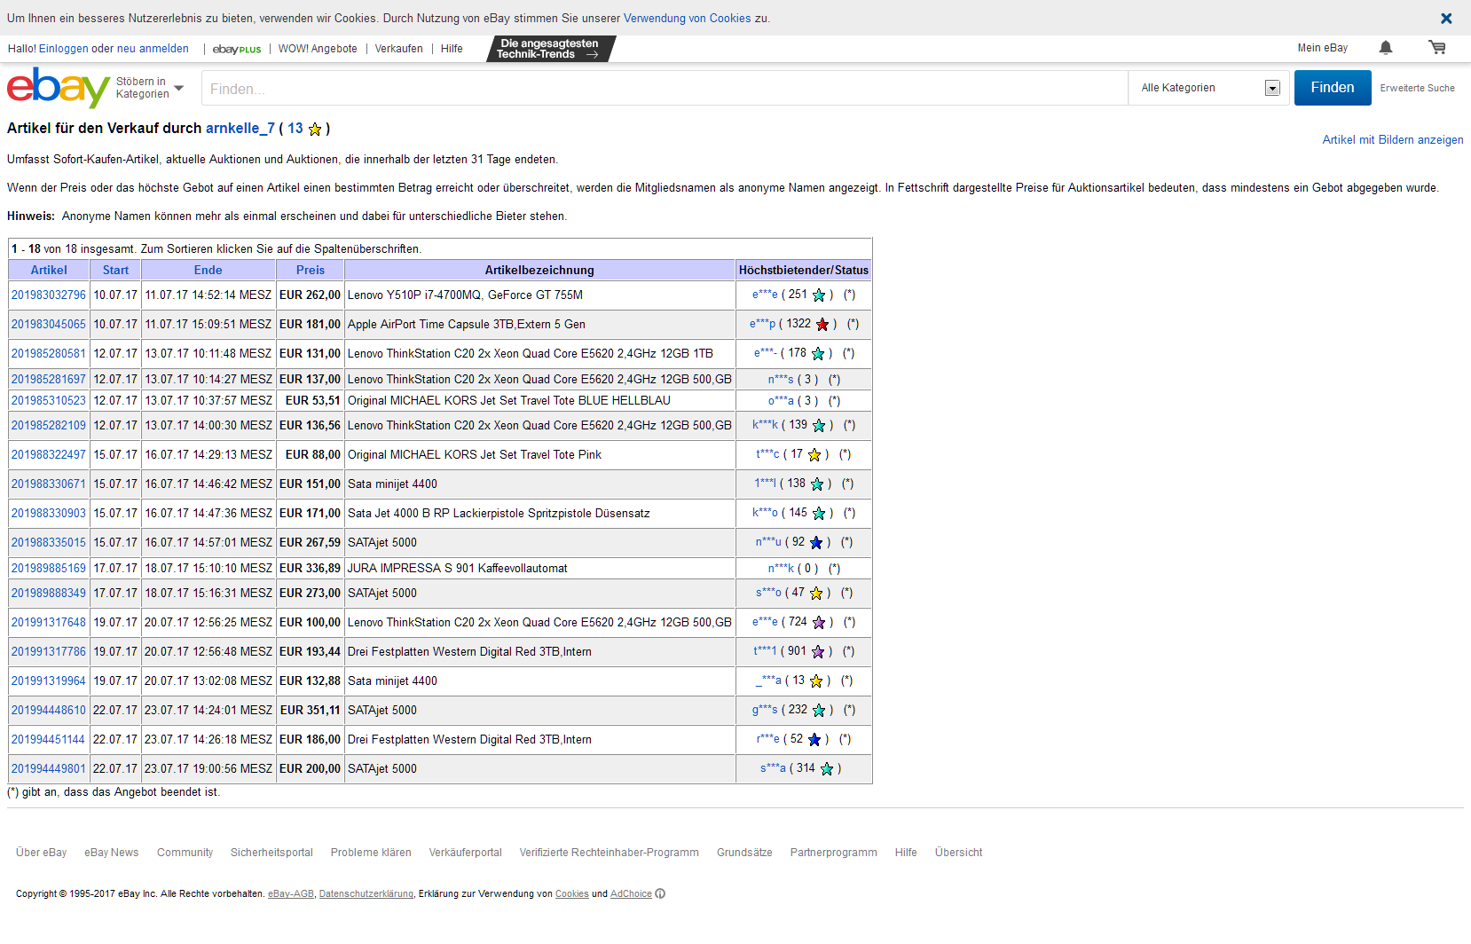
Task: Open Community footer link
Action: click(x=185, y=853)
